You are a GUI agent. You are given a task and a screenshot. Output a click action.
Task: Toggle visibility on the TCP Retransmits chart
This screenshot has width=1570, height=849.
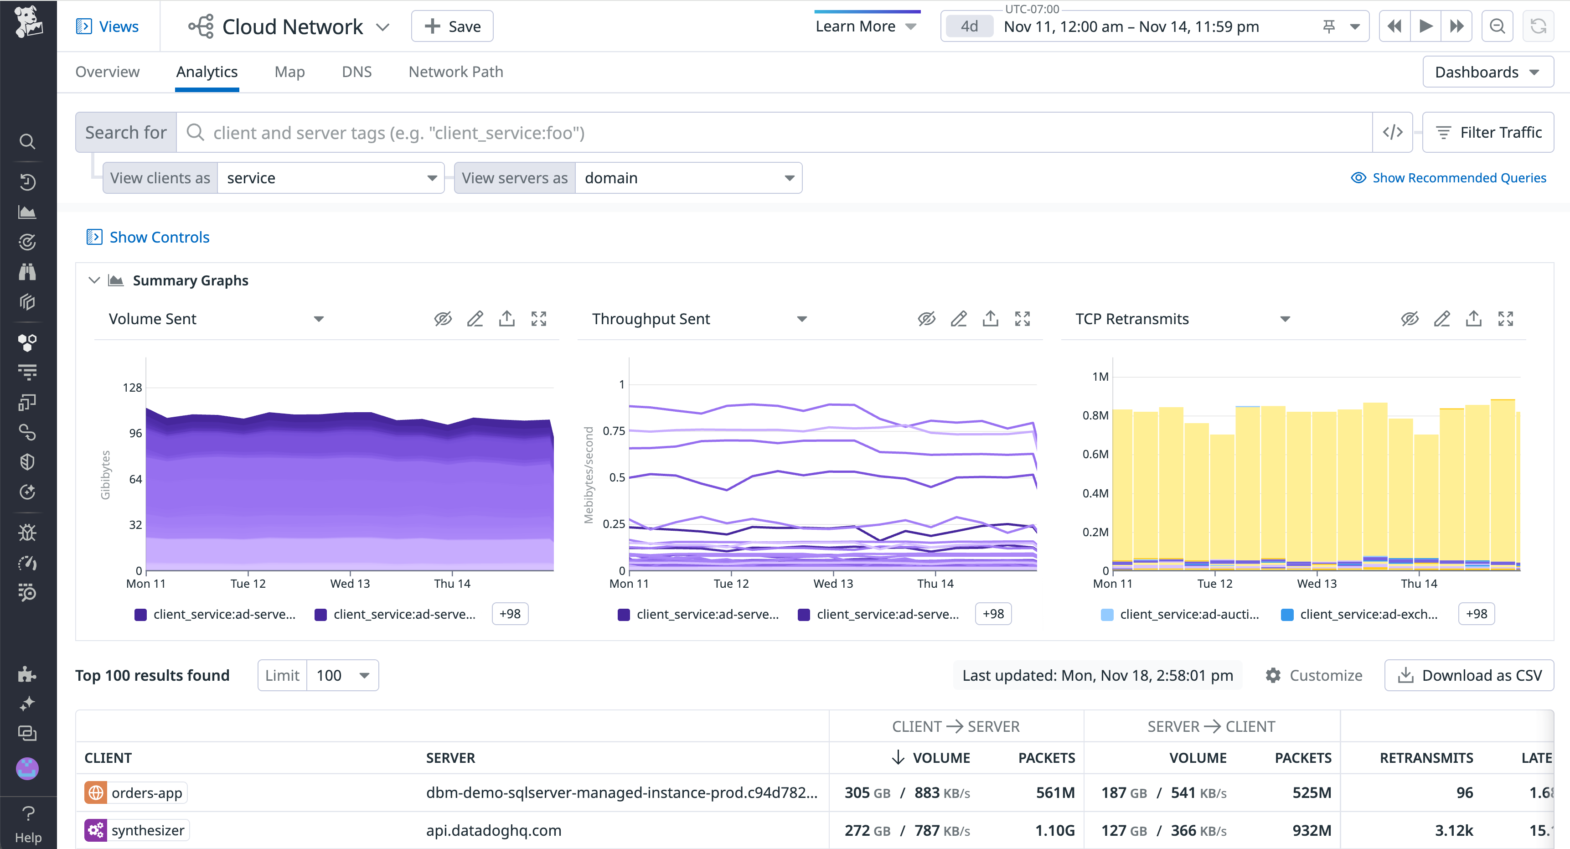coord(1410,318)
